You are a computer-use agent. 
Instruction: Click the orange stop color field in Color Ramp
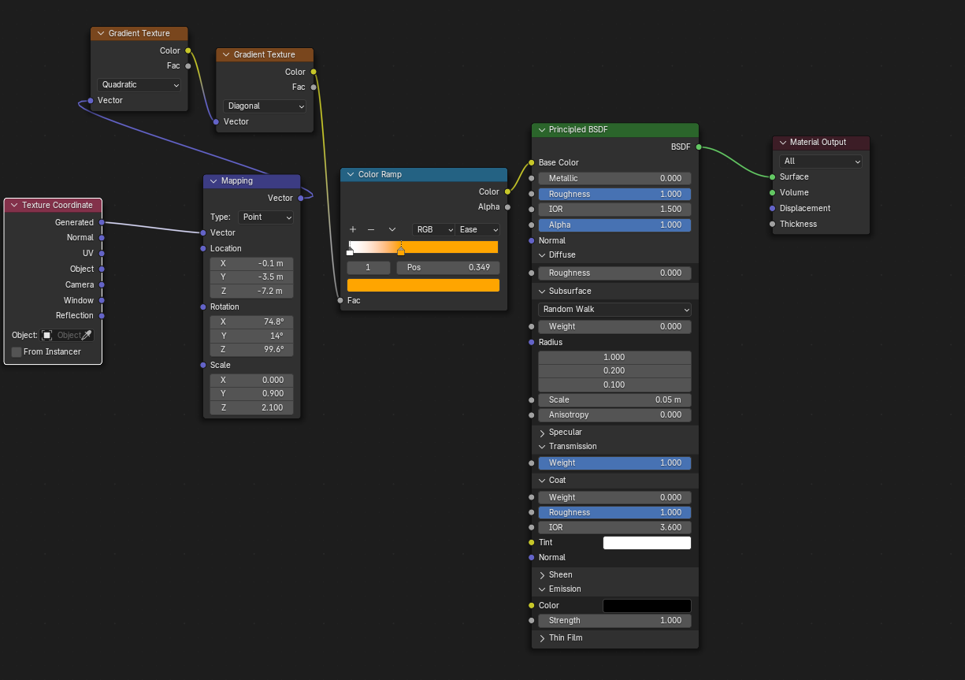point(423,285)
